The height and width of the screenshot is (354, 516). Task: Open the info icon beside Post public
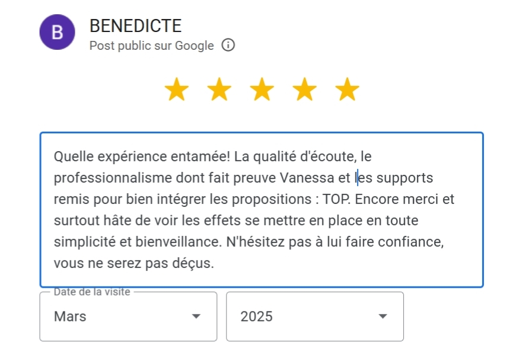pos(228,46)
